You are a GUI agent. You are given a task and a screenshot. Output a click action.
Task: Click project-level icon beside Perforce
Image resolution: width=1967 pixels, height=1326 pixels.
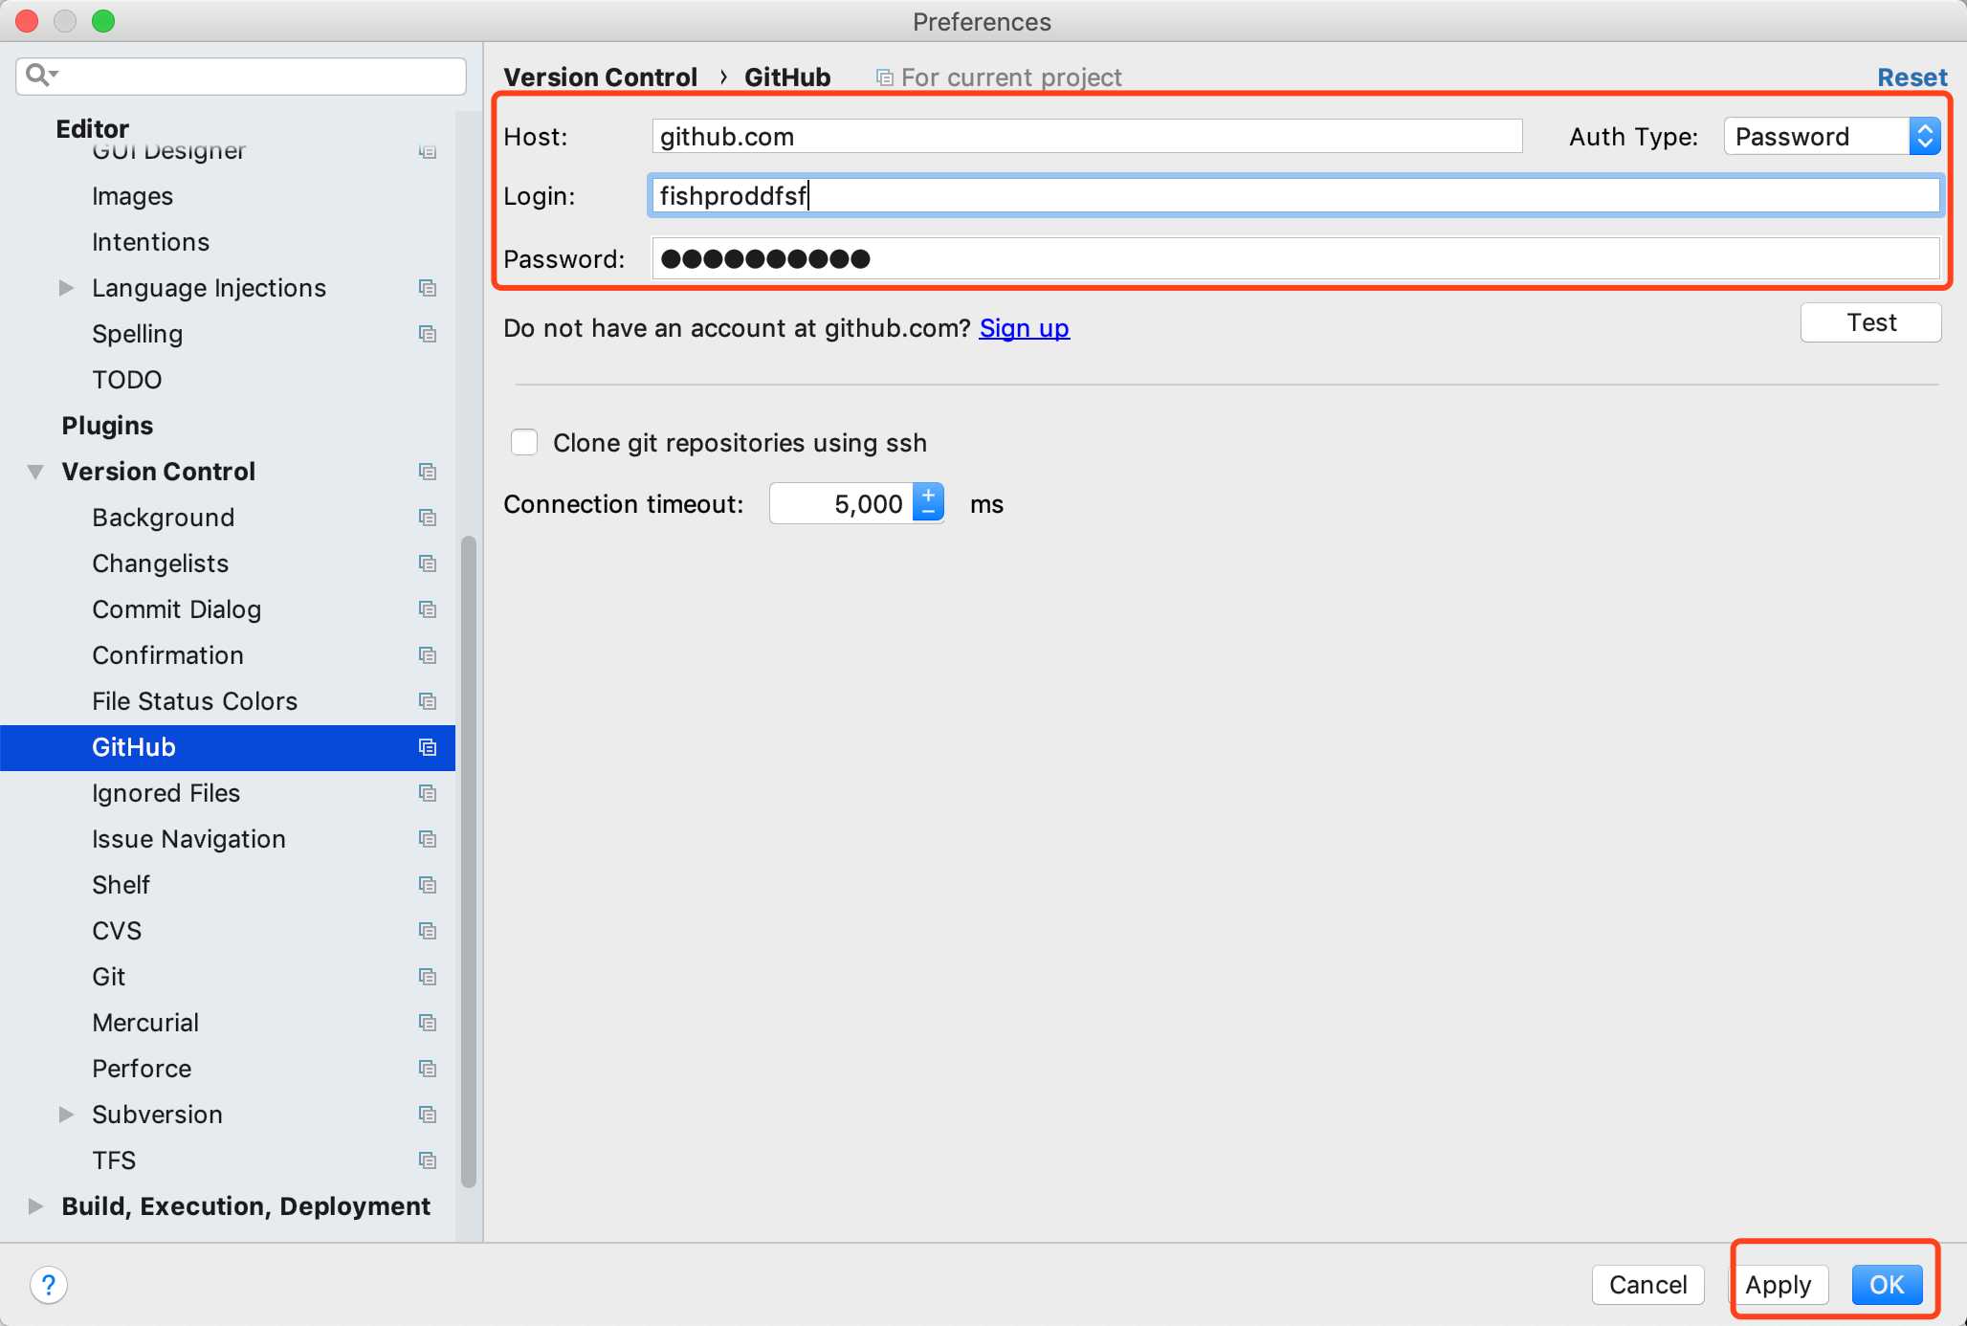click(x=428, y=1069)
